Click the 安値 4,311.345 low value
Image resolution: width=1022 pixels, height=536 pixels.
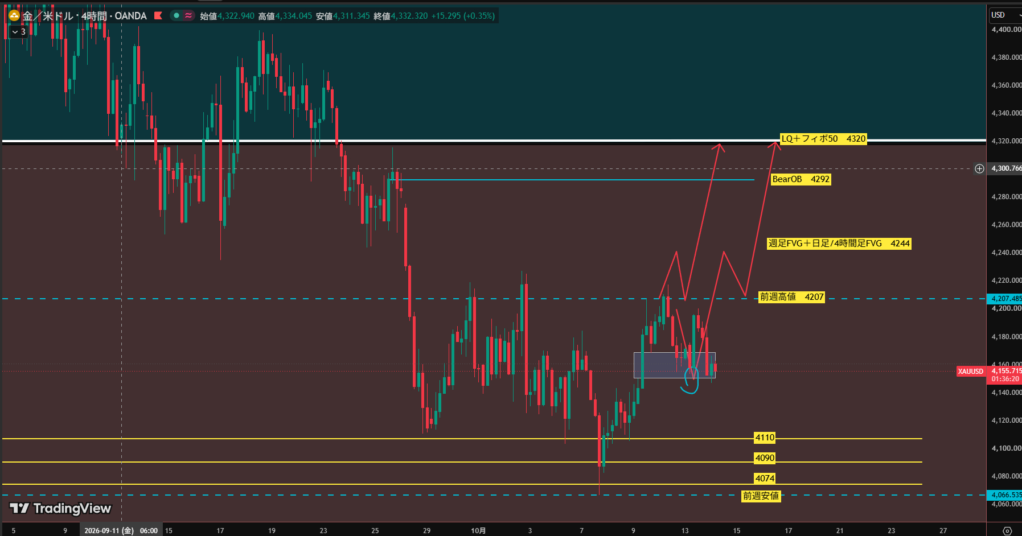343,16
